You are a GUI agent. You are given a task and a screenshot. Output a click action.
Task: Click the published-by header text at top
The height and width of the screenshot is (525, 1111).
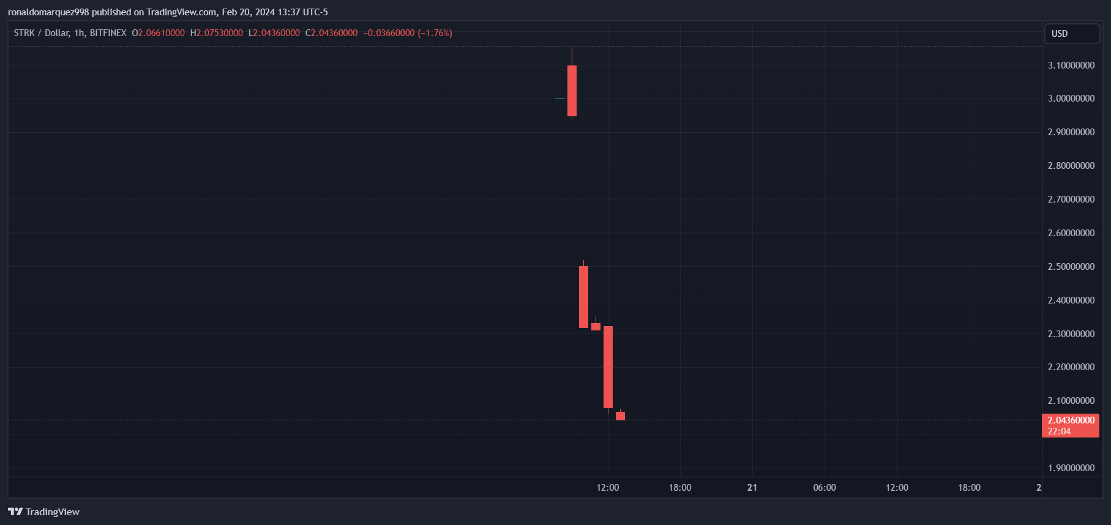point(168,12)
